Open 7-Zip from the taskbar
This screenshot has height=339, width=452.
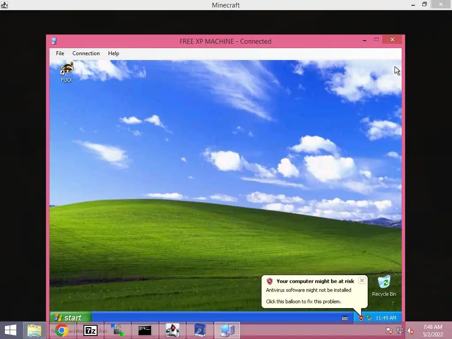point(90,330)
